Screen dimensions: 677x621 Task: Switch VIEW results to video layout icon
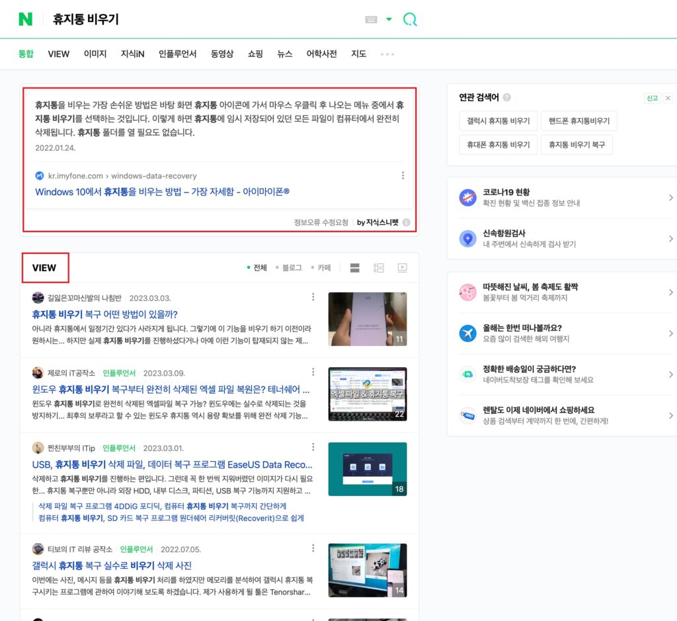[402, 268]
